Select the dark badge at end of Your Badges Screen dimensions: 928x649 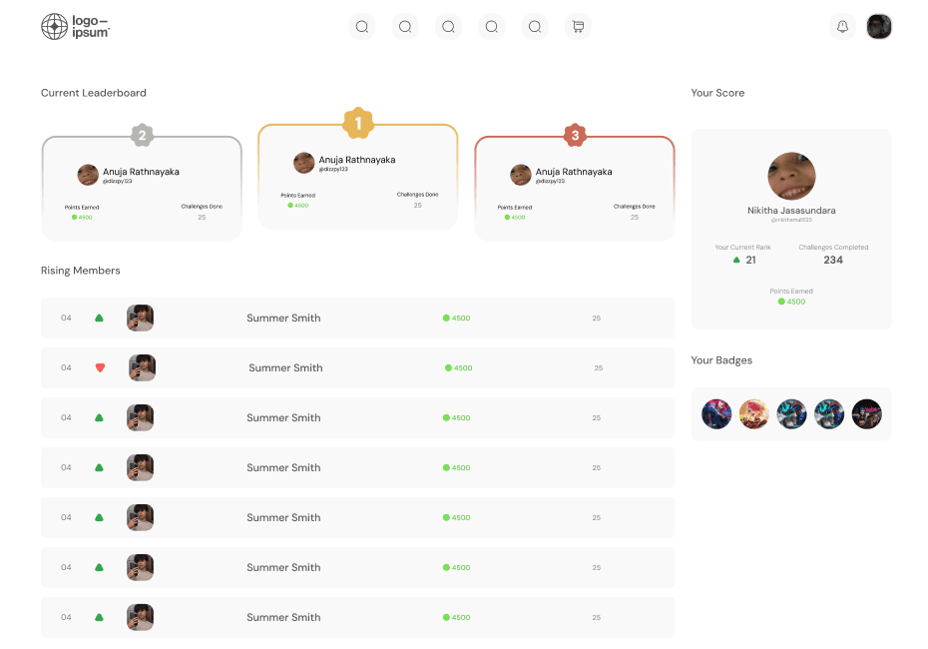pos(866,414)
